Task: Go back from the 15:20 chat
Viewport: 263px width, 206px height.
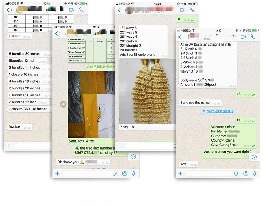Action: [x=119, y=10]
